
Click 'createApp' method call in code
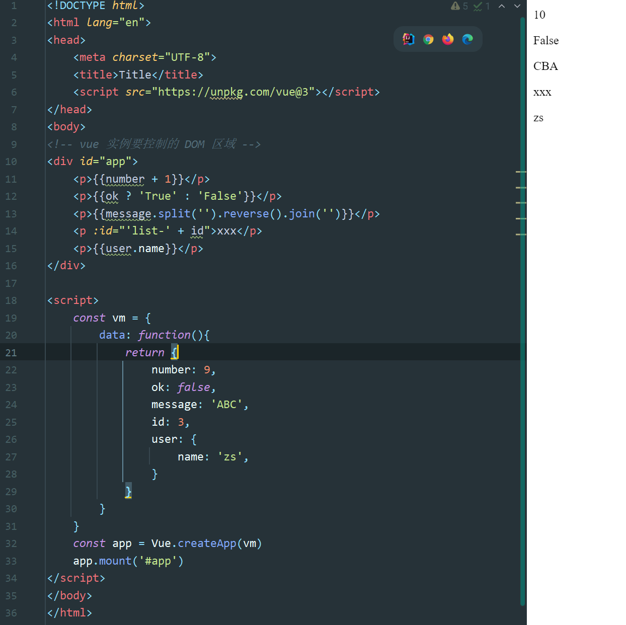tap(207, 543)
